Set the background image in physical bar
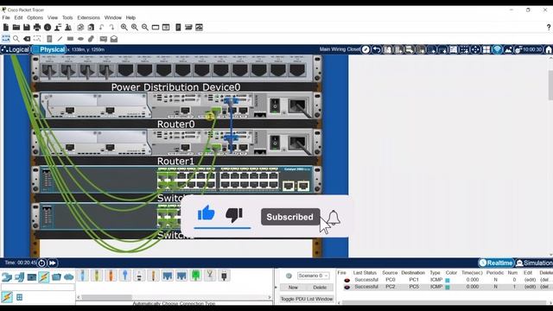Image resolution: width=553 pixels, height=311 pixels. point(508,50)
